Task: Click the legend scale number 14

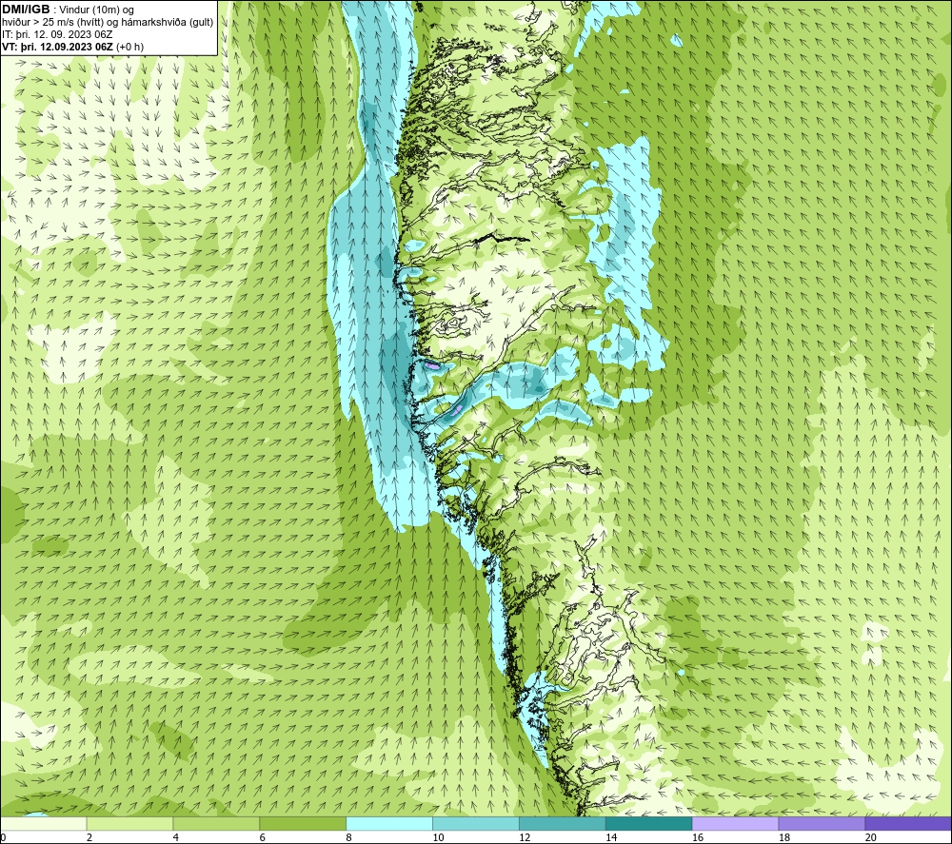Action: coord(611,837)
